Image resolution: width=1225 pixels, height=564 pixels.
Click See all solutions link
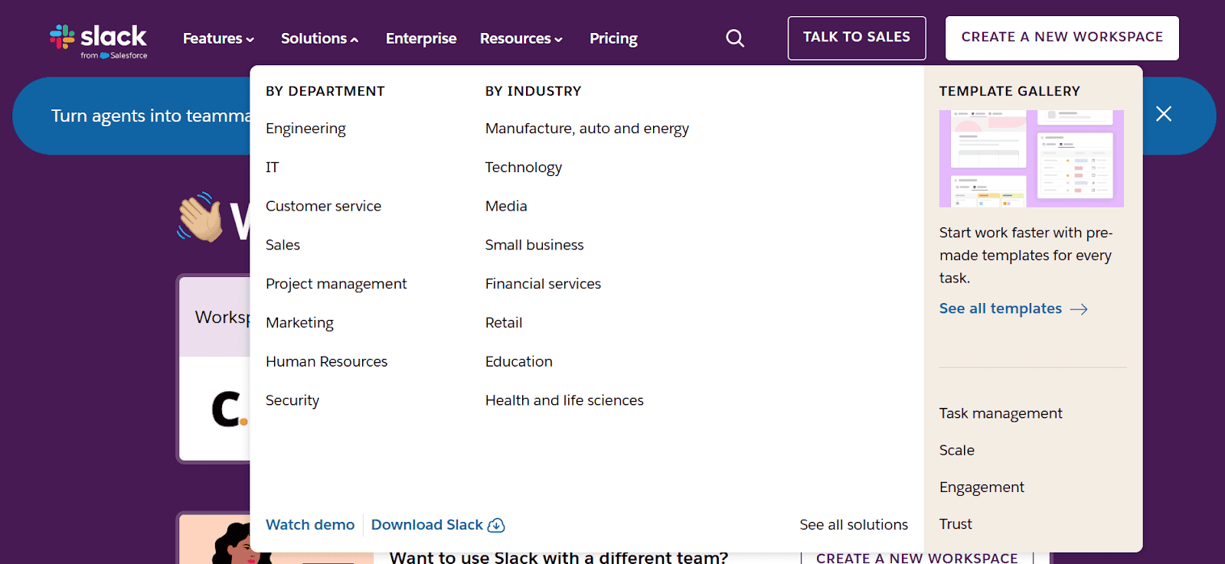[x=854, y=525]
